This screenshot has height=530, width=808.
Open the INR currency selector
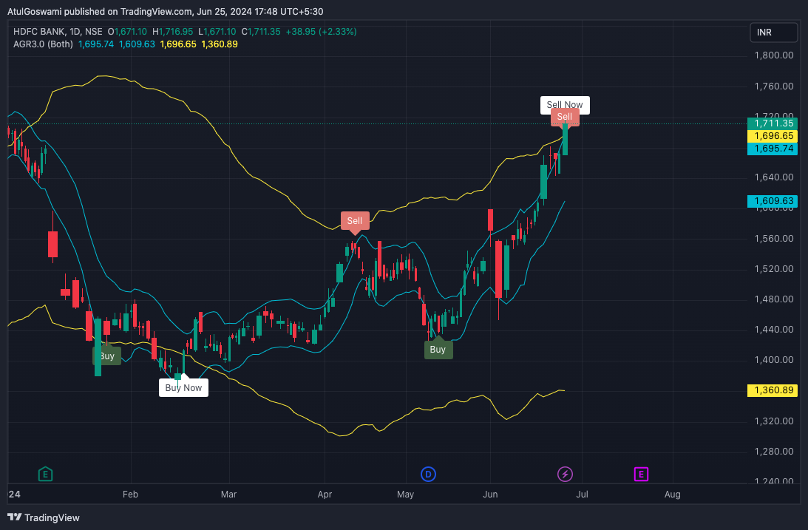[x=773, y=33]
